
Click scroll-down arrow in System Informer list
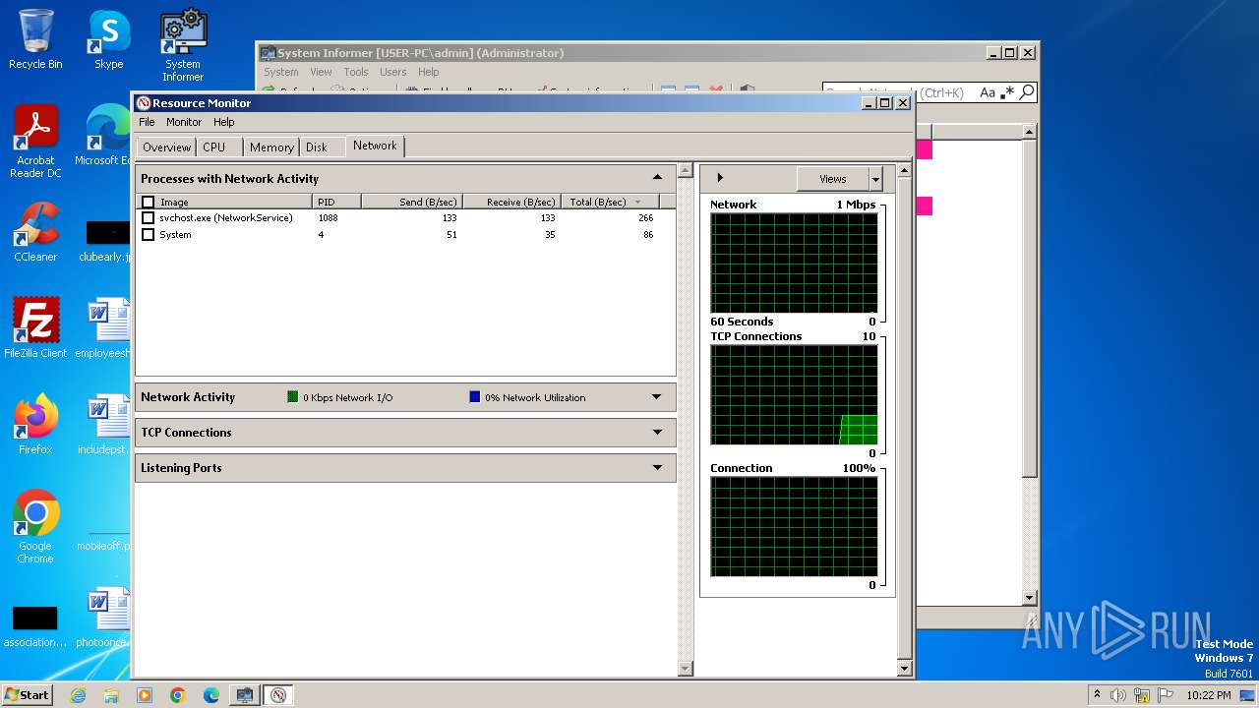coord(1029,598)
